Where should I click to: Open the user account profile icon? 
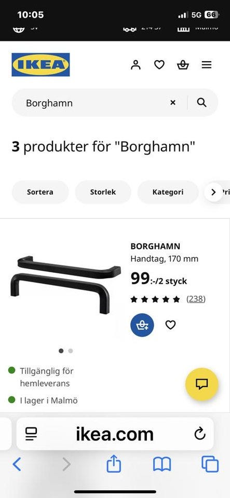(x=136, y=65)
